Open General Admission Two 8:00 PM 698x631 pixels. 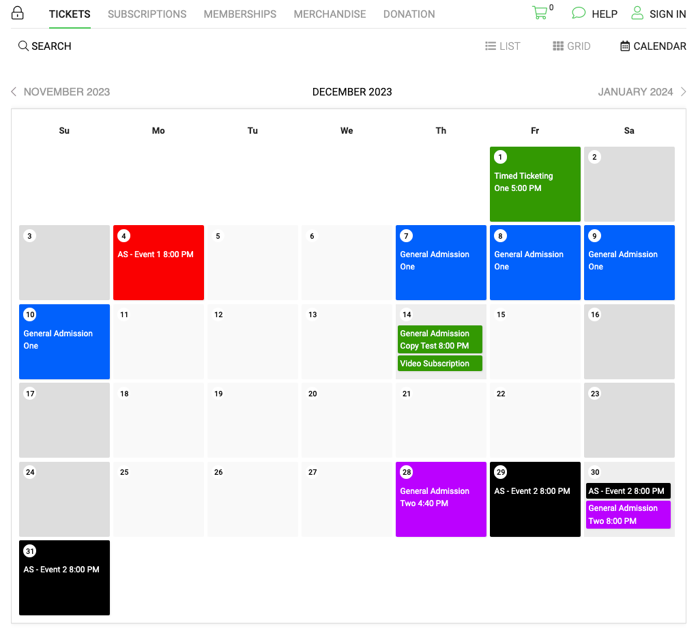click(x=628, y=514)
